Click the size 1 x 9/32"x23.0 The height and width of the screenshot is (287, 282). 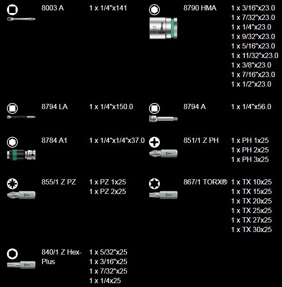(x=253, y=37)
